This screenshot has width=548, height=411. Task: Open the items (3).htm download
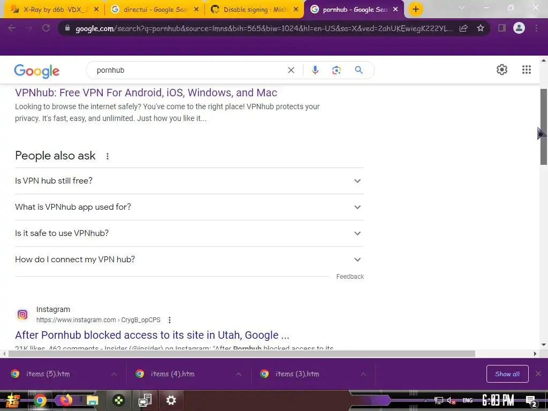coord(297,374)
